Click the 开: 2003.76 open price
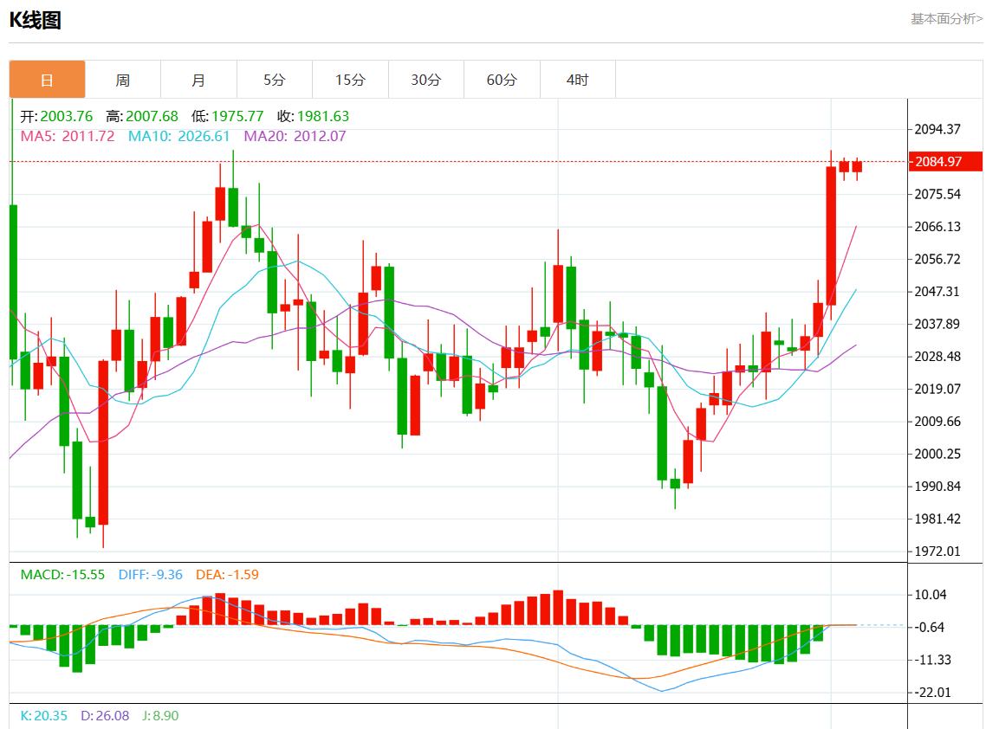The height and width of the screenshot is (729, 999). (56, 117)
